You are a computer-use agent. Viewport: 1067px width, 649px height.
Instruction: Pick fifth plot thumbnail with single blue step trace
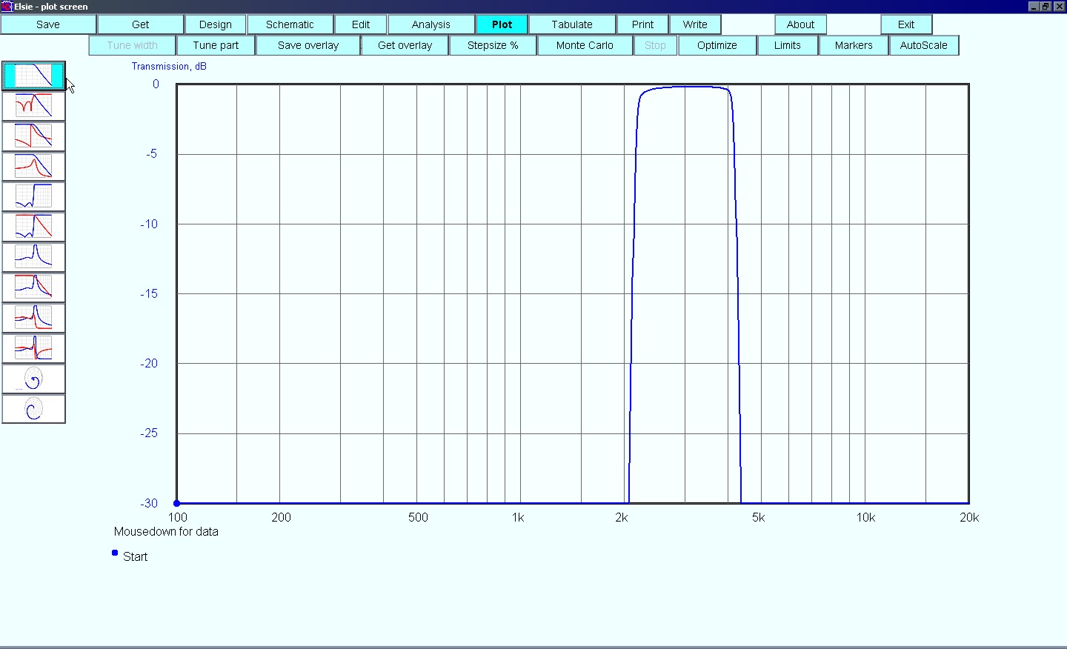[33, 197]
